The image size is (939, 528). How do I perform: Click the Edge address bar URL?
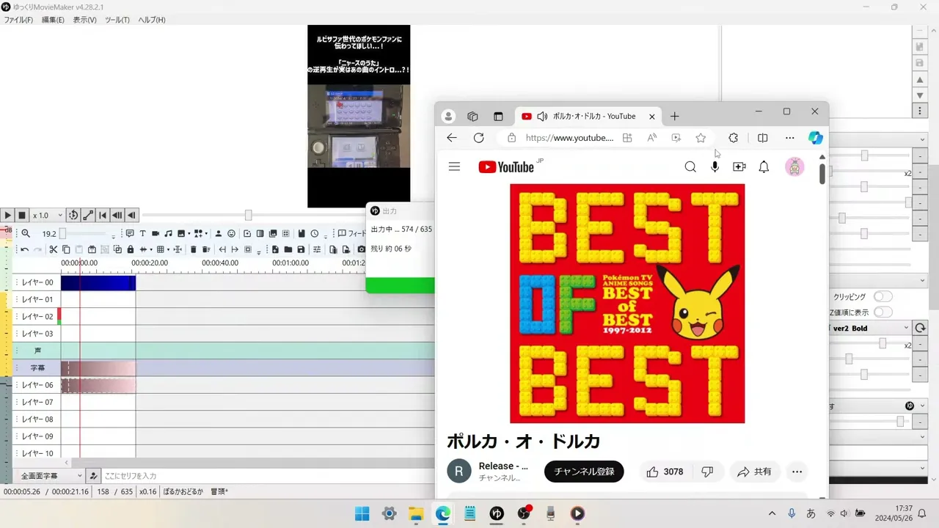(569, 138)
